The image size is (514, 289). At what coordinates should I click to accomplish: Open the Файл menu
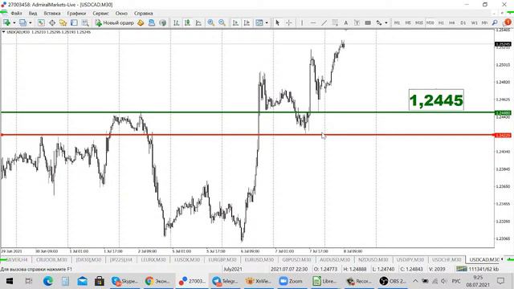tap(16, 14)
